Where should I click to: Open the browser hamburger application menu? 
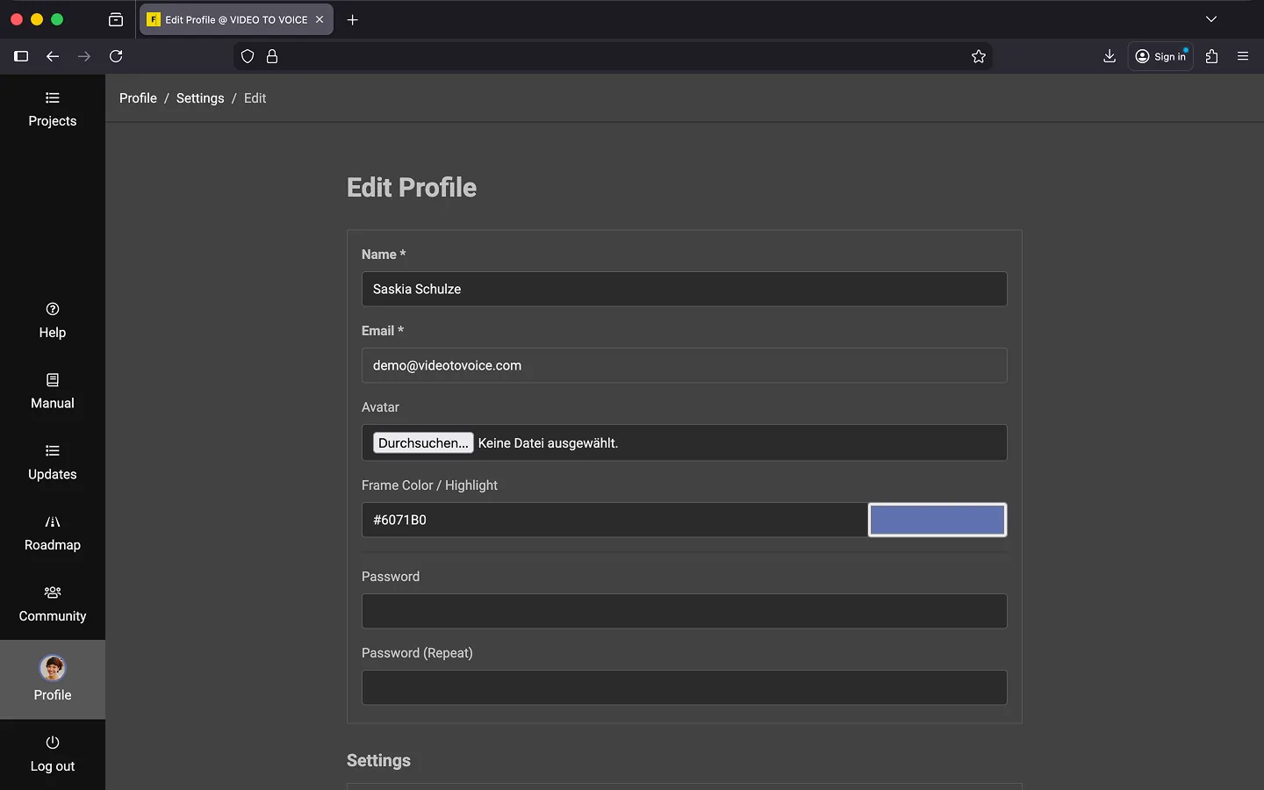click(1243, 56)
